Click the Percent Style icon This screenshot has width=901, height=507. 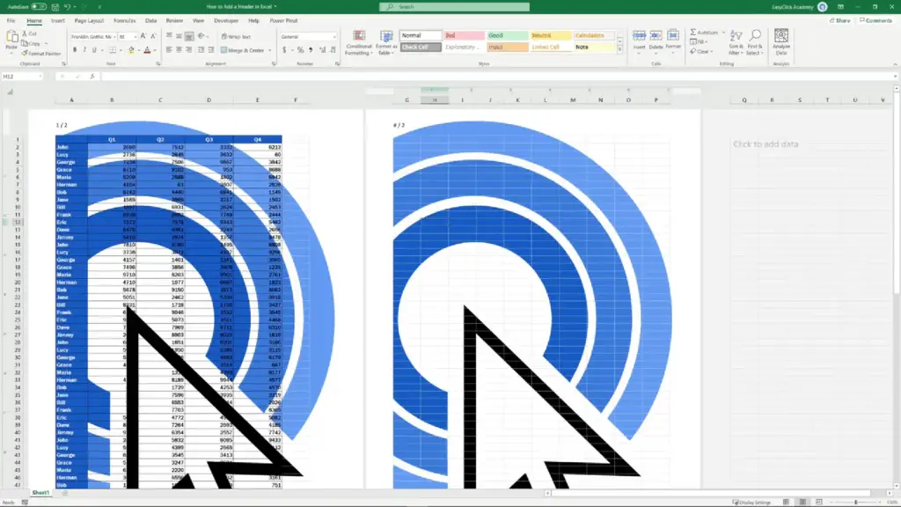pos(300,50)
